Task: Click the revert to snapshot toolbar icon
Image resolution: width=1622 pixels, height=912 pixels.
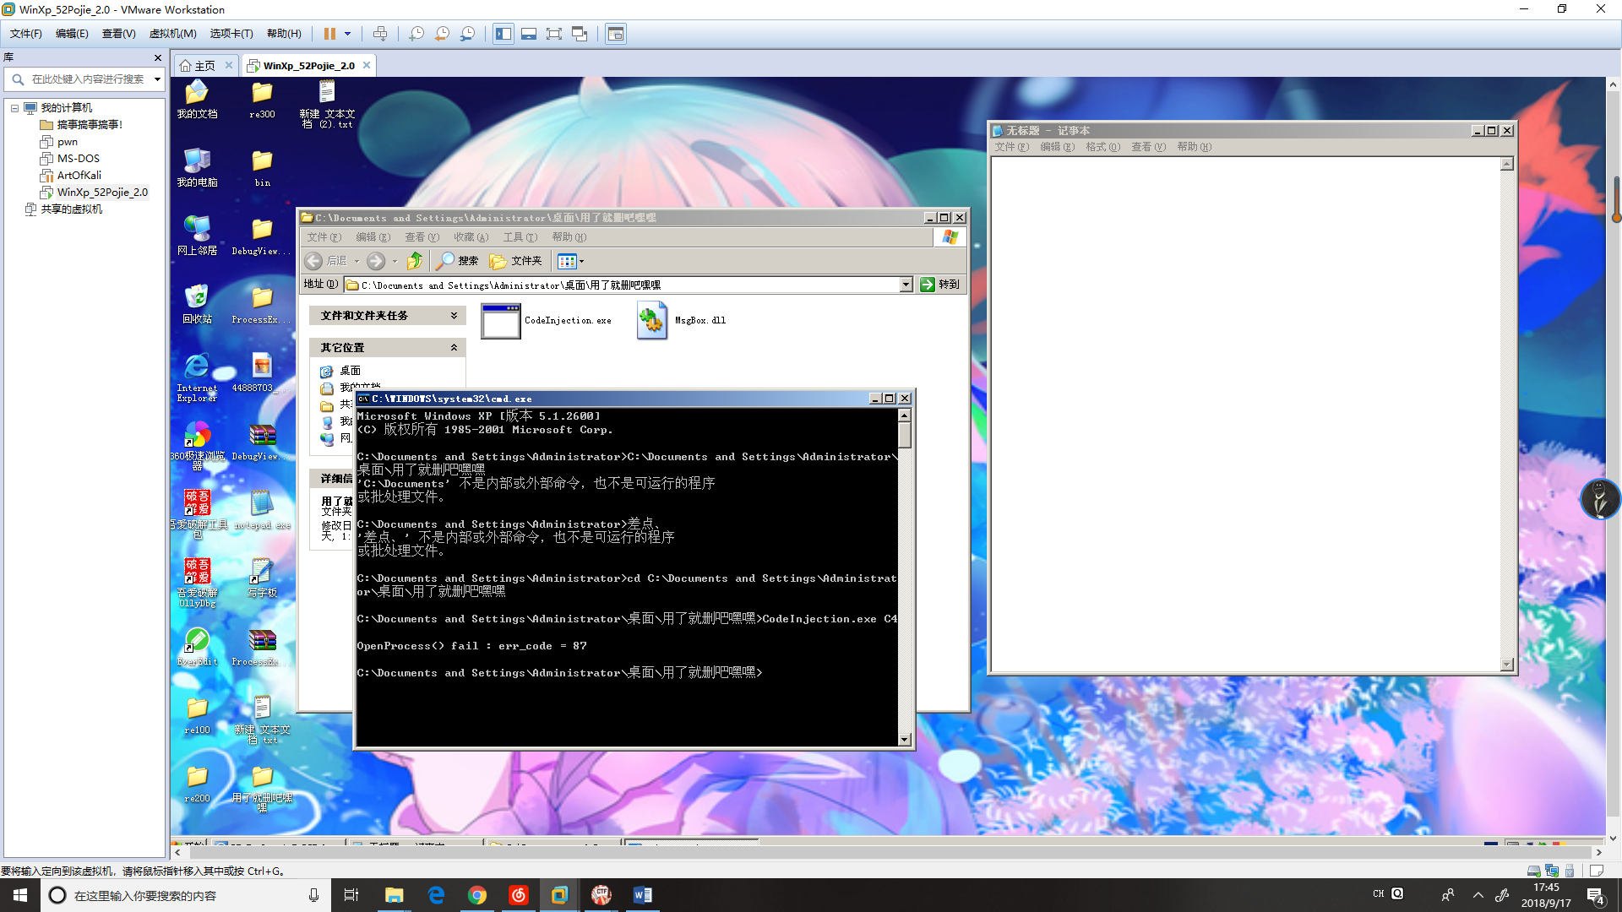Action: (442, 34)
